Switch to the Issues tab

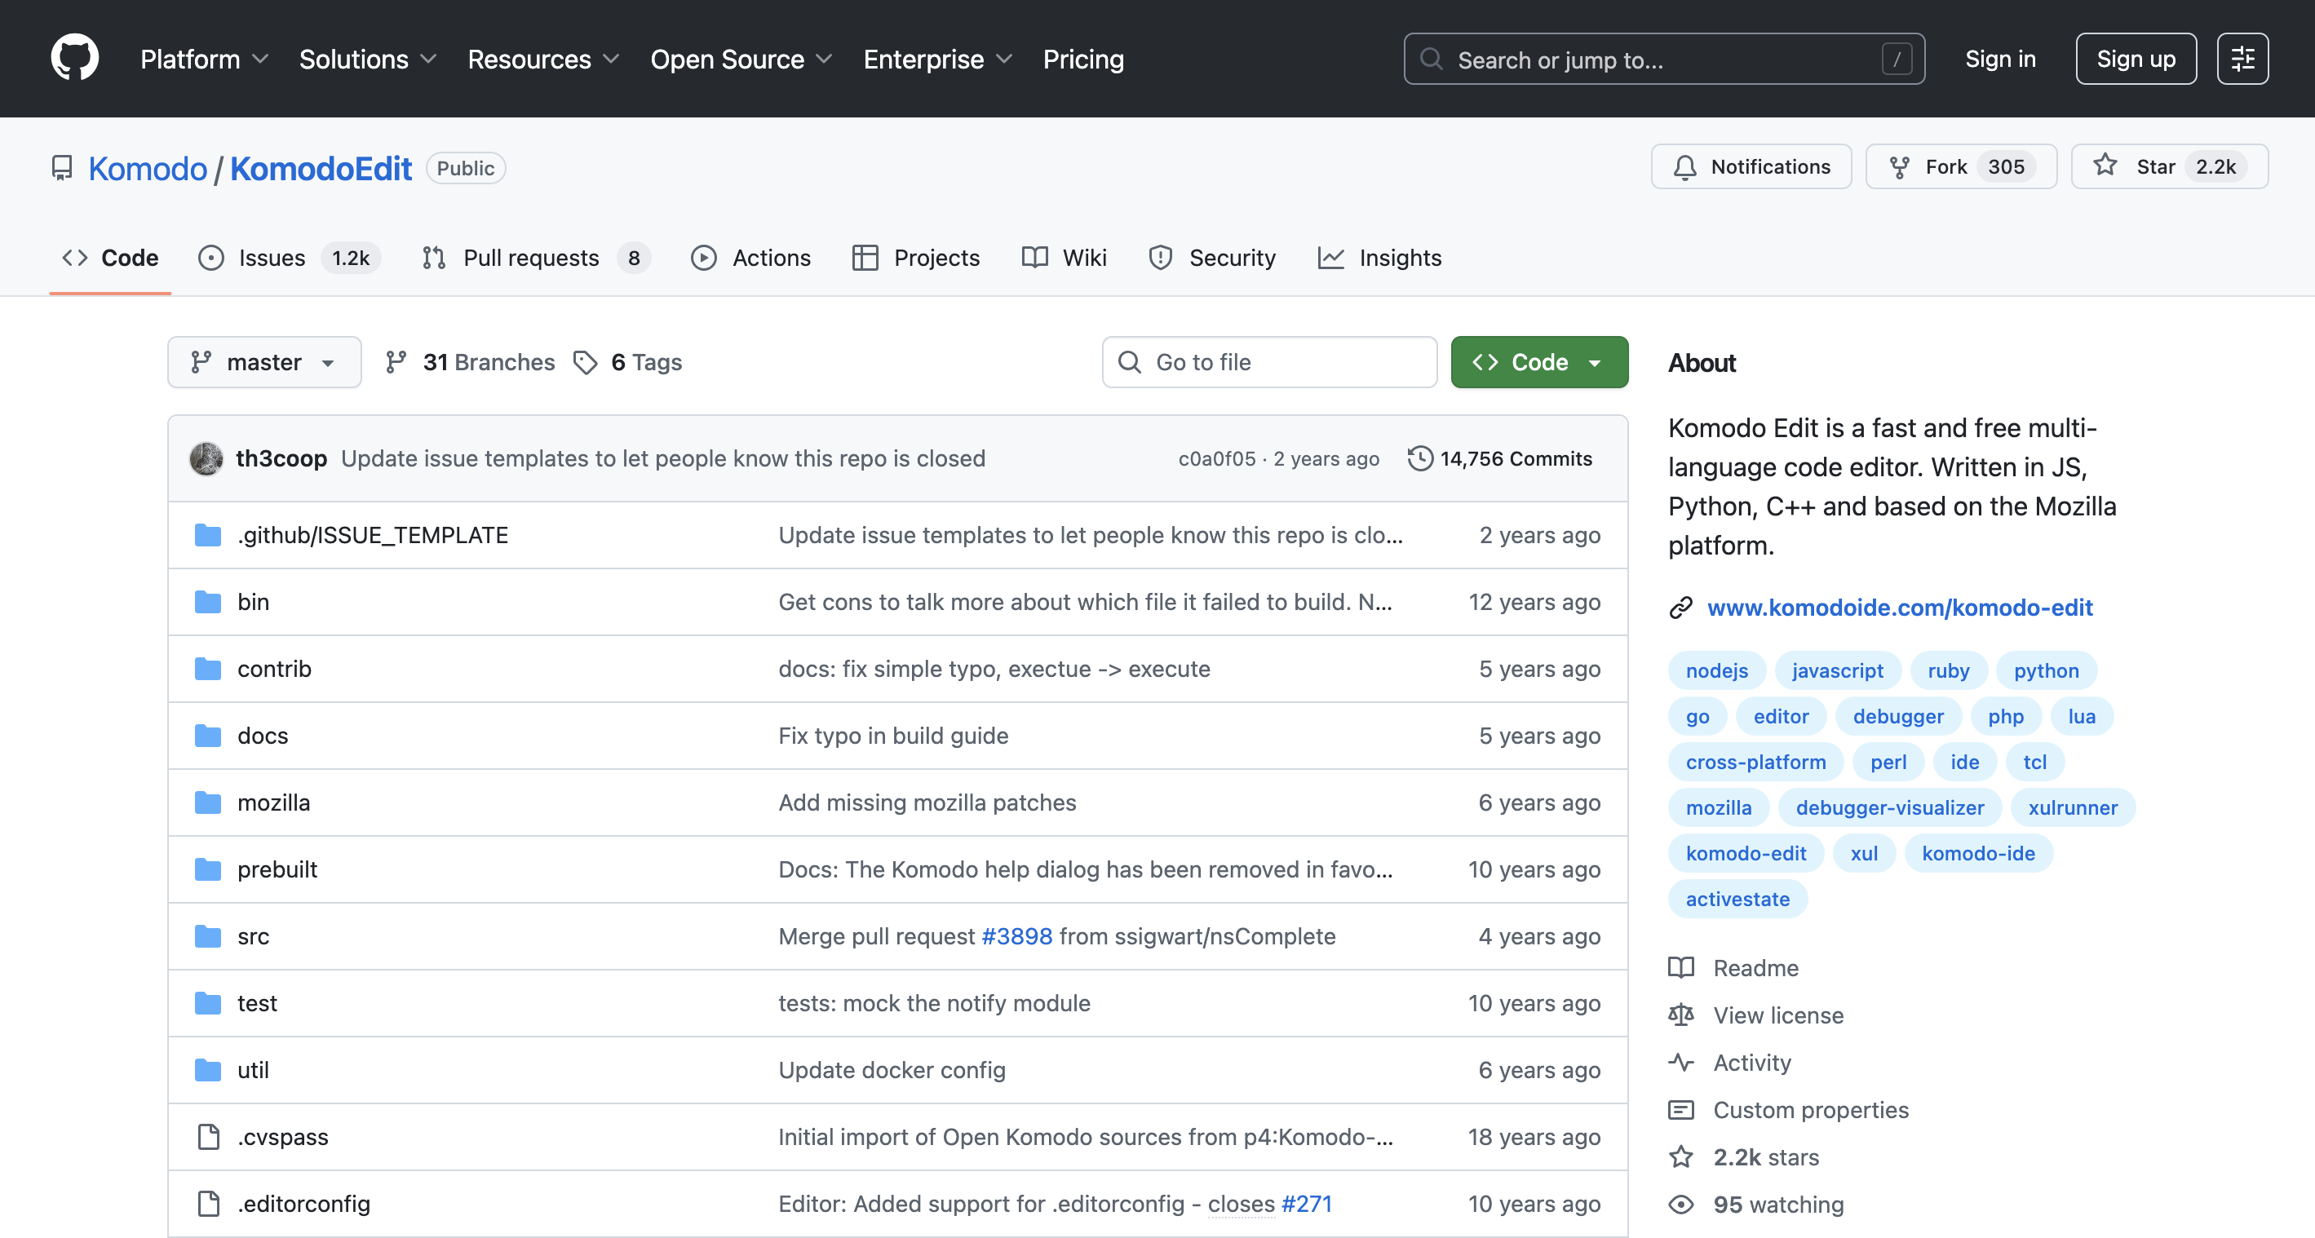(272, 258)
